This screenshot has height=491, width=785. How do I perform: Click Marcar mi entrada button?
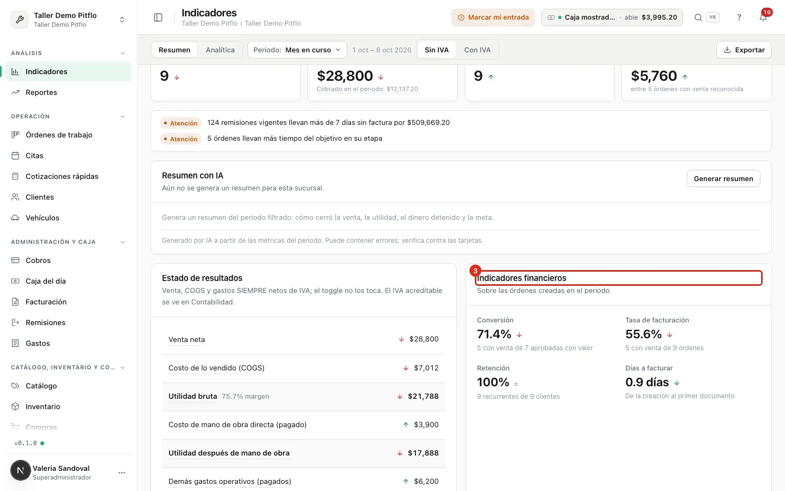(x=493, y=17)
